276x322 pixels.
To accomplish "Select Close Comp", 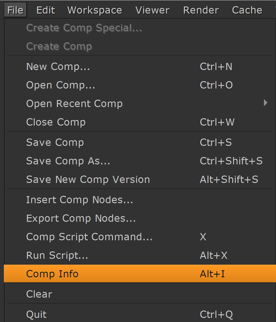I will pos(56,122).
